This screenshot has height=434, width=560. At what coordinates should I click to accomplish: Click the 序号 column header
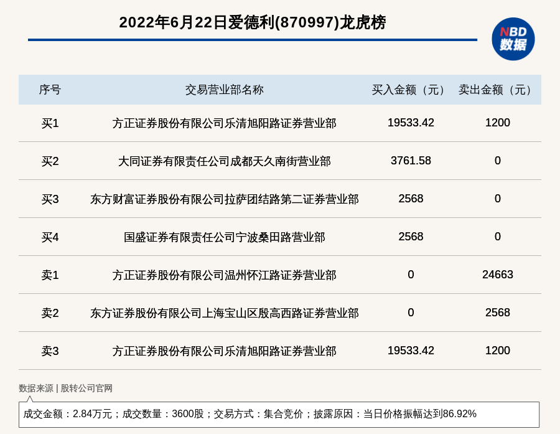coord(50,90)
